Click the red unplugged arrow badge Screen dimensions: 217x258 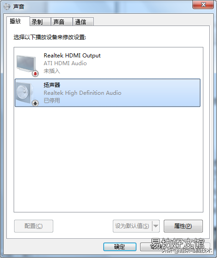[x=35, y=73]
